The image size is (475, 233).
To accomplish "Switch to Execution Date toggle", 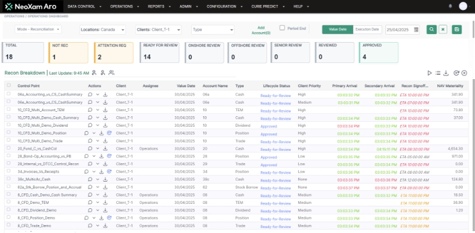I will tap(367, 29).
